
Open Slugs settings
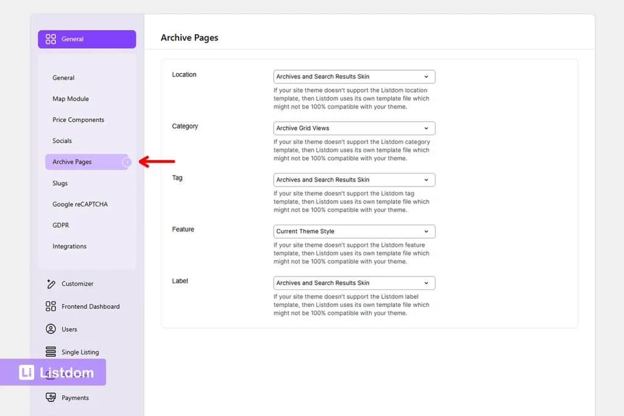point(60,183)
